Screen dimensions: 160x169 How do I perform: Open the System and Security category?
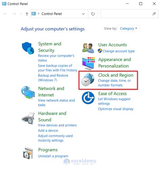pyautogui.click(x=50, y=47)
